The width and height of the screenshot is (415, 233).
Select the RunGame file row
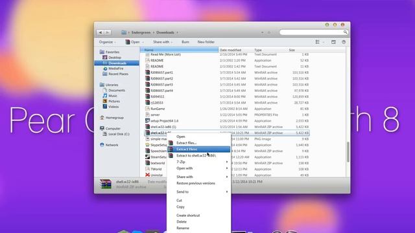click(227, 109)
